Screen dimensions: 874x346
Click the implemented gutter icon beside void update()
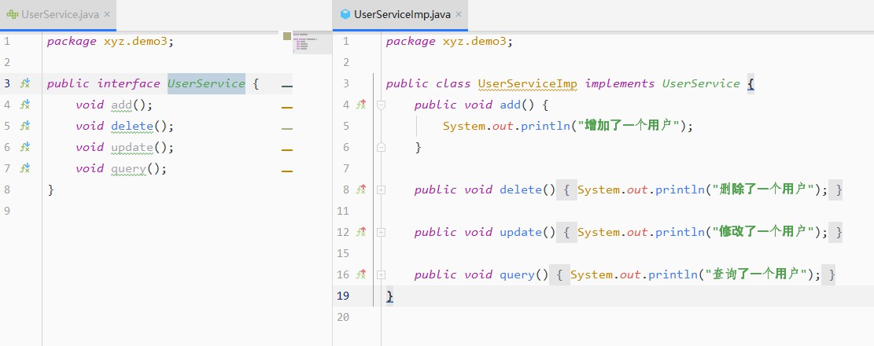pyautogui.click(x=25, y=147)
